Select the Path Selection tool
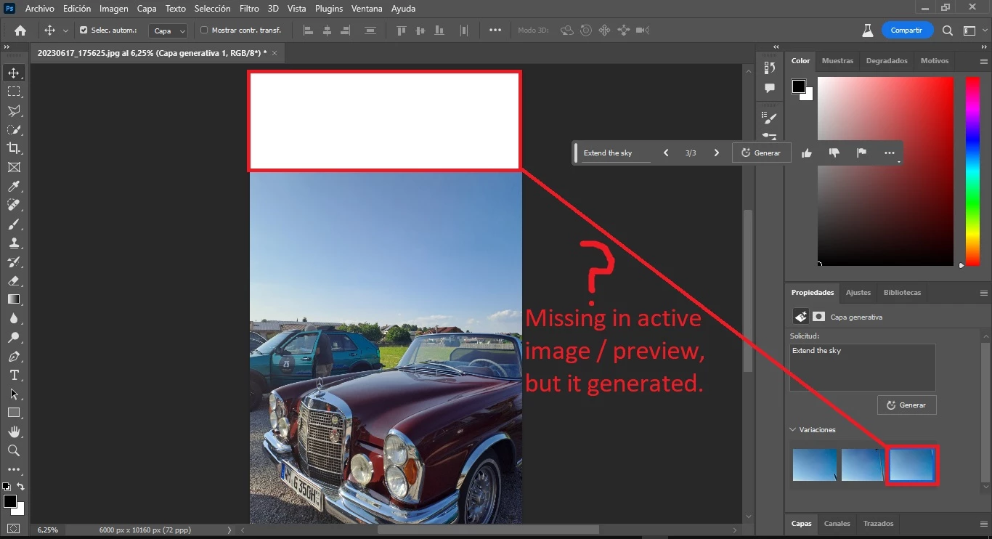The width and height of the screenshot is (992, 539). pyautogui.click(x=14, y=394)
